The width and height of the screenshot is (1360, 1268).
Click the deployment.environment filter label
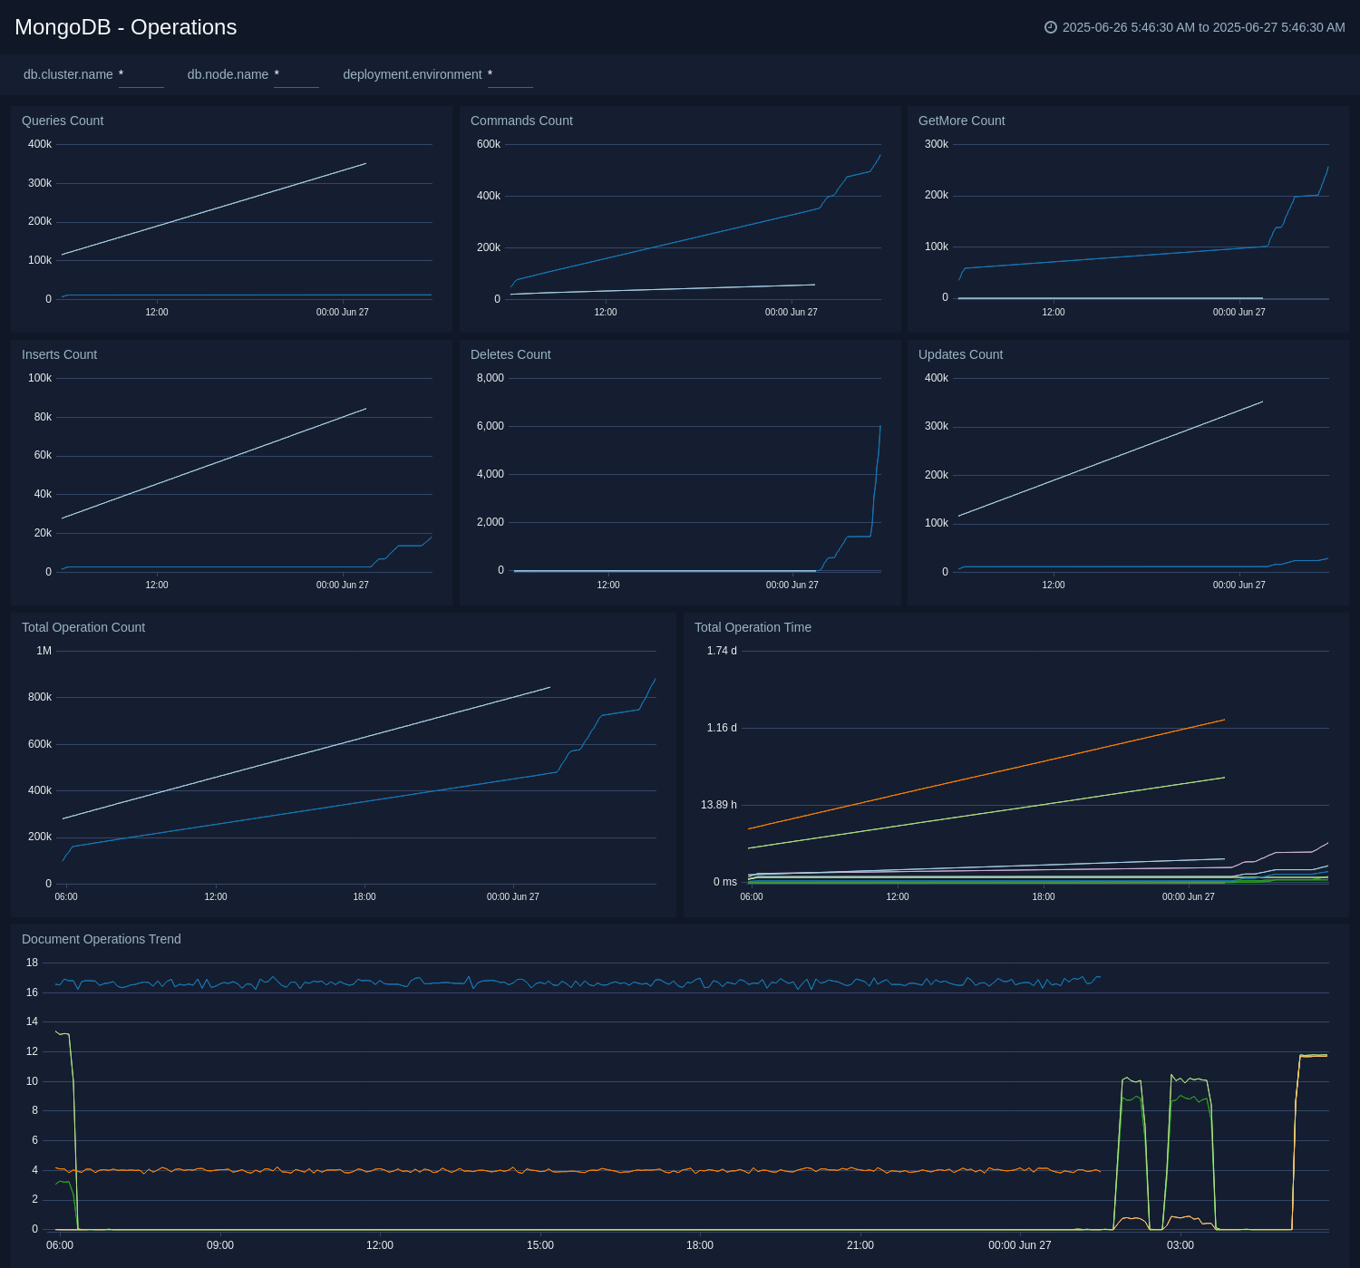413,74
